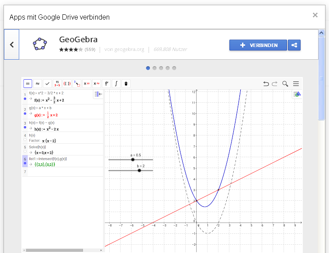Viewport: 329px width, 253px height.
Task: Select the Numeric approximation (≈) tool
Action: (x=38, y=84)
